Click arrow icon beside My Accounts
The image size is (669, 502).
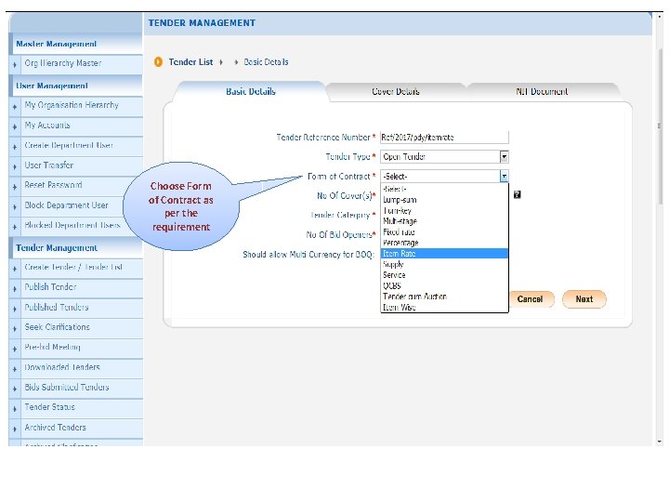click(x=15, y=126)
